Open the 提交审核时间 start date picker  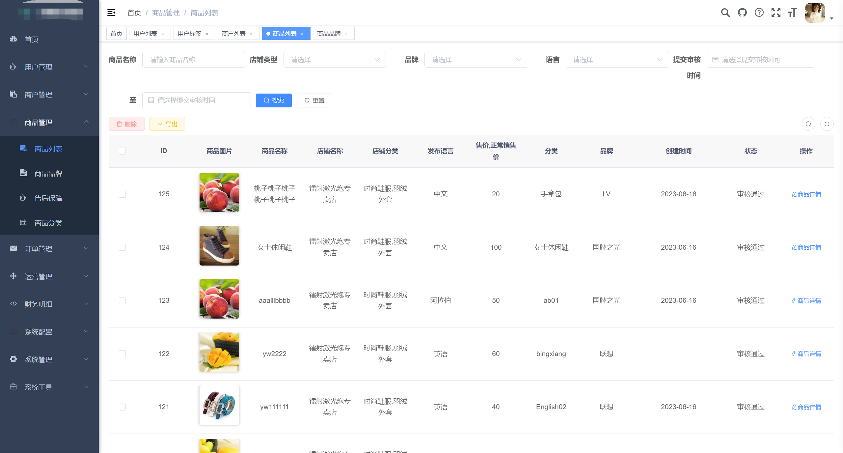[761, 60]
